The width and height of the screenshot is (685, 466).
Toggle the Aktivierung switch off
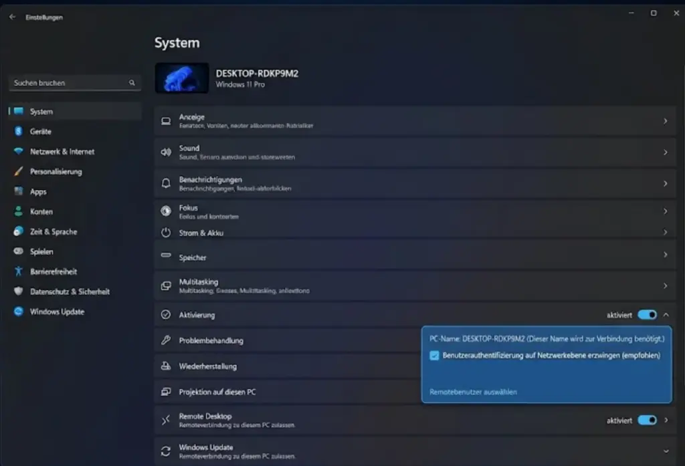(648, 315)
